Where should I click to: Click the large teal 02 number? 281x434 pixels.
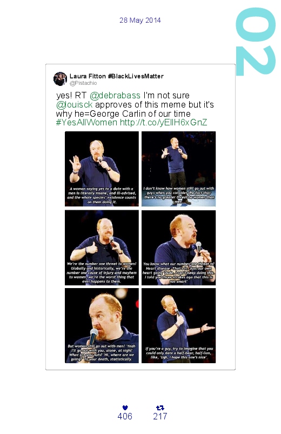click(255, 42)
